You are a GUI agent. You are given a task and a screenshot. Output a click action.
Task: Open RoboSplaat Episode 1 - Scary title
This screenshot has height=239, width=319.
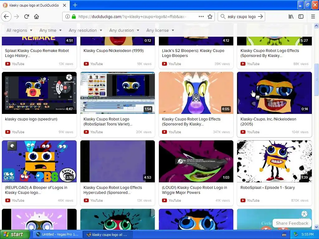(x=268, y=188)
